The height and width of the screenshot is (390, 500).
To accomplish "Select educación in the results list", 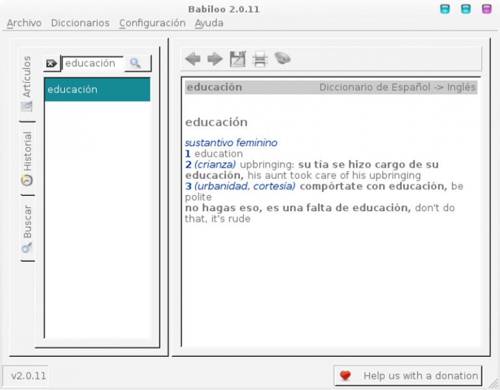I will pos(98,90).
